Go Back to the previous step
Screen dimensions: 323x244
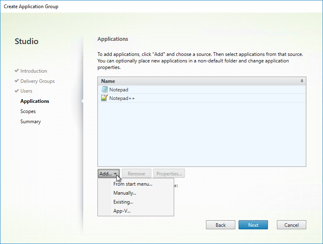pos(221,225)
